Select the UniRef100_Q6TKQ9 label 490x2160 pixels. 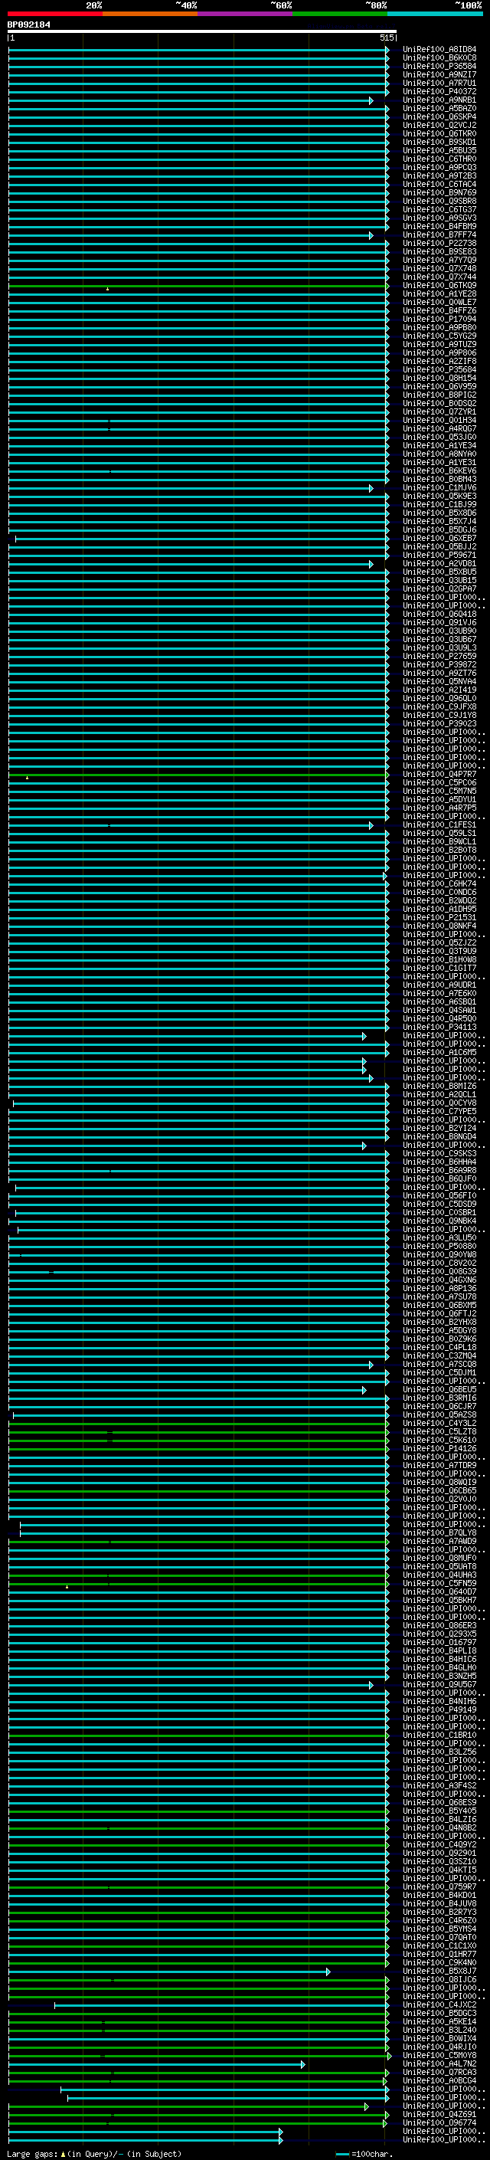tap(439, 285)
